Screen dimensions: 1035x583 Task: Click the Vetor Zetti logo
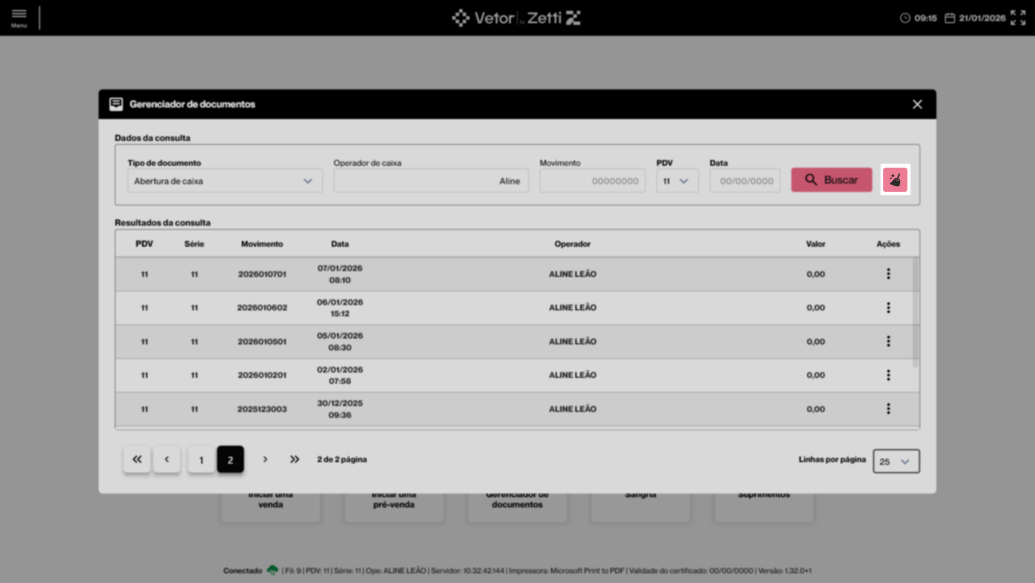[x=516, y=18]
